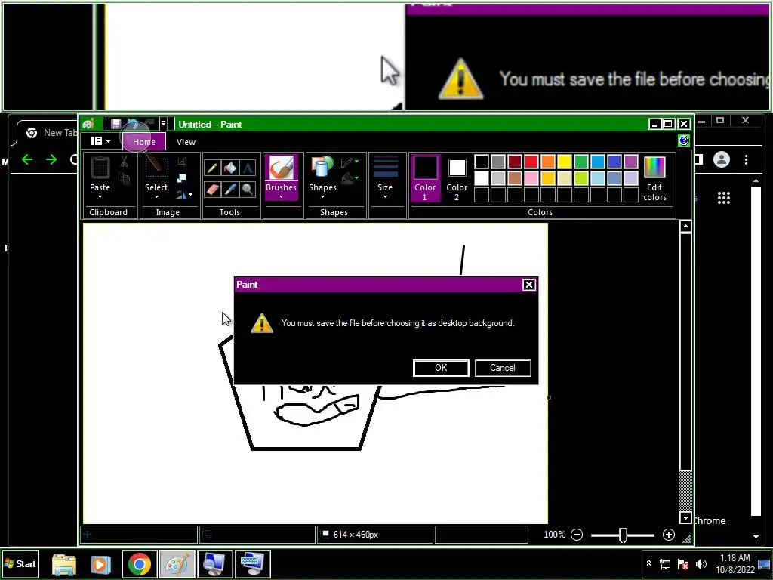Viewport: 773px width, 580px height.
Task: Open Paint Help question mark icon
Action: [684, 141]
